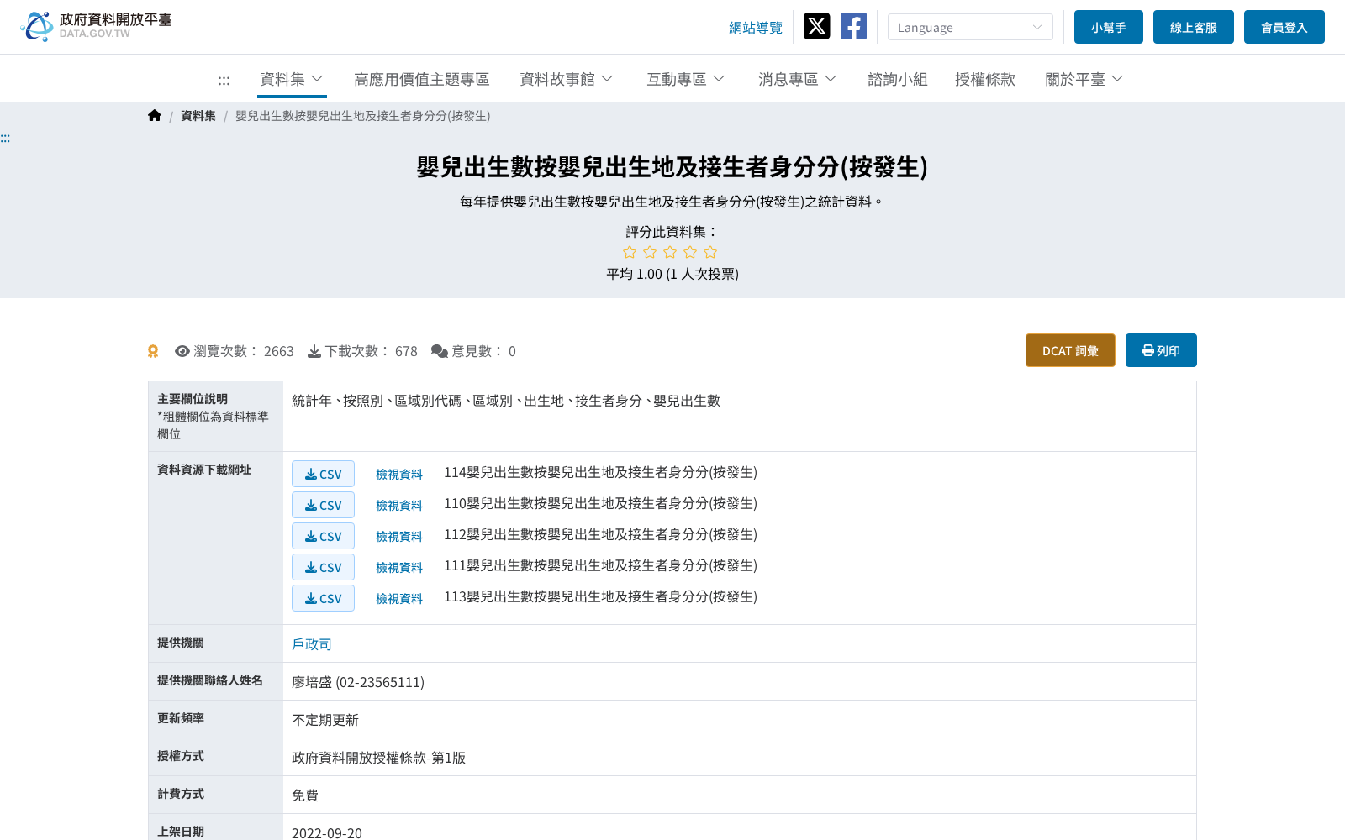Open 檢視資料 for the 111 dataset
The height and width of the screenshot is (840, 1345).
(x=399, y=568)
